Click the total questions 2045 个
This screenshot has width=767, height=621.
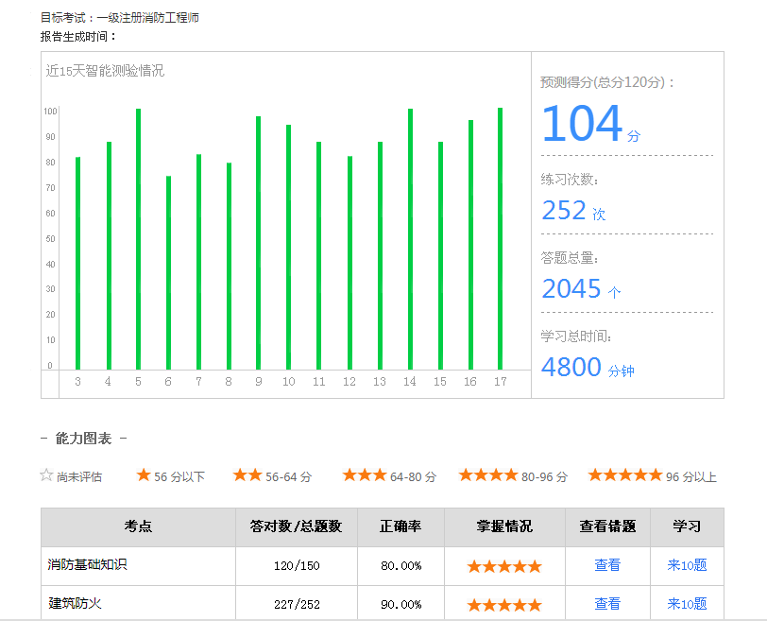point(581,288)
